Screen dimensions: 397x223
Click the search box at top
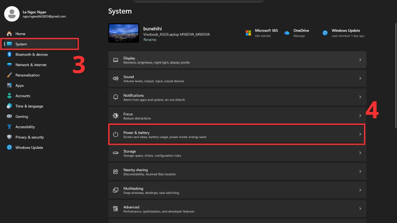pyautogui.click(x=198, y=1)
